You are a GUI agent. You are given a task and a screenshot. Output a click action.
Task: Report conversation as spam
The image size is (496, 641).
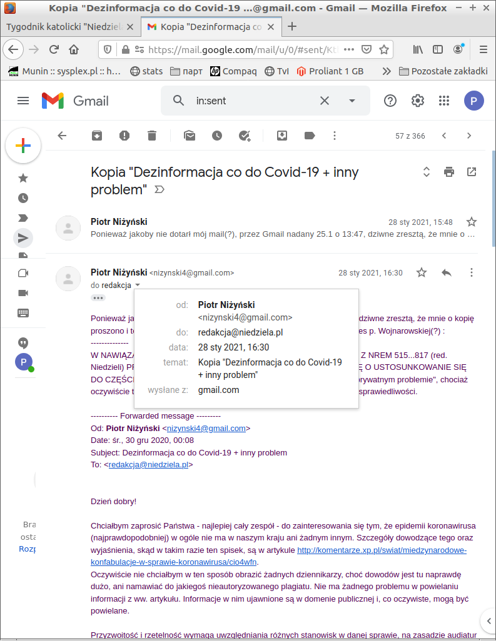click(x=124, y=136)
